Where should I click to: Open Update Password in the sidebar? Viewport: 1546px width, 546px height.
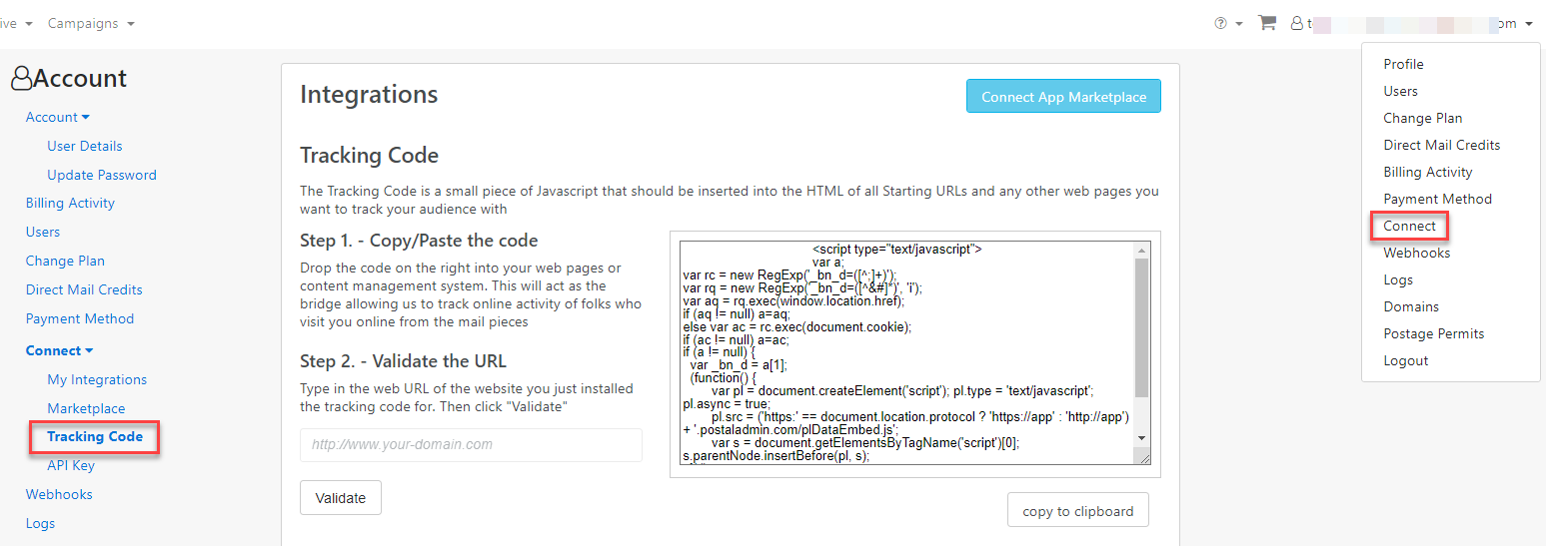pos(102,175)
